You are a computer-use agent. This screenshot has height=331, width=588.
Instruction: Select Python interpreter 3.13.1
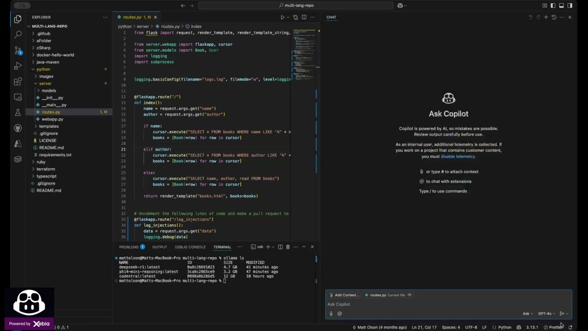[x=532, y=327]
